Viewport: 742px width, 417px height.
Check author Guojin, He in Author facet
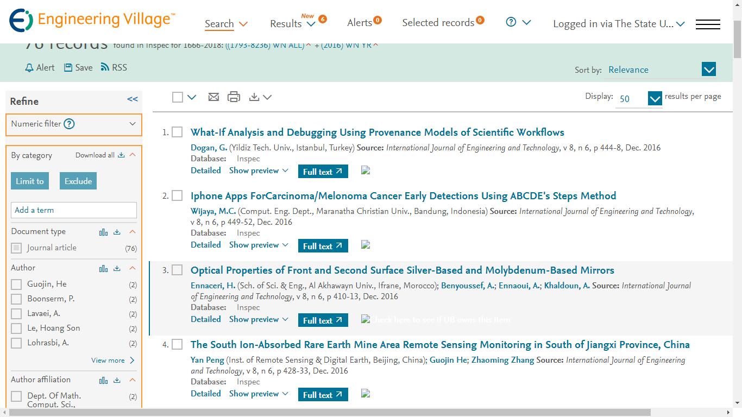pyautogui.click(x=15, y=284)
